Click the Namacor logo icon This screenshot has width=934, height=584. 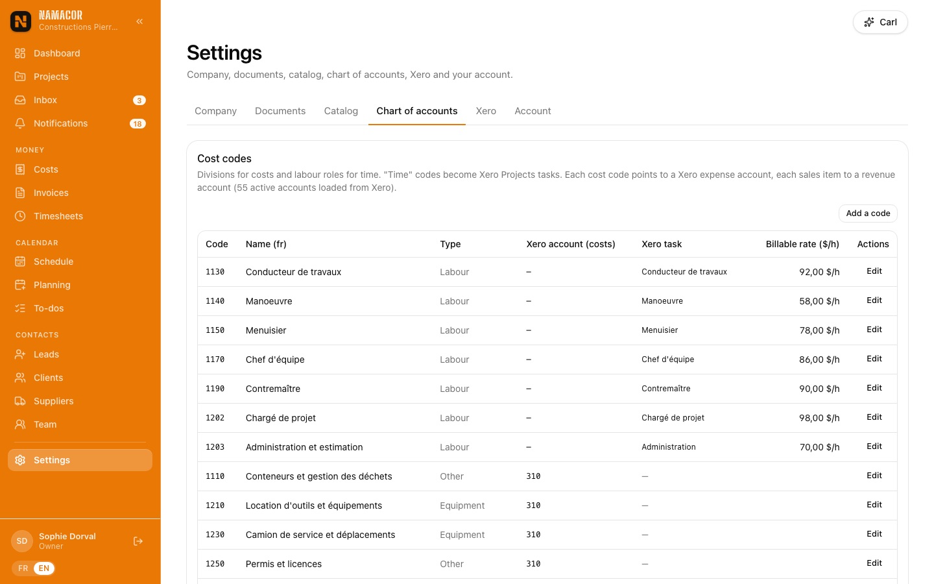[x=21, y=21]
